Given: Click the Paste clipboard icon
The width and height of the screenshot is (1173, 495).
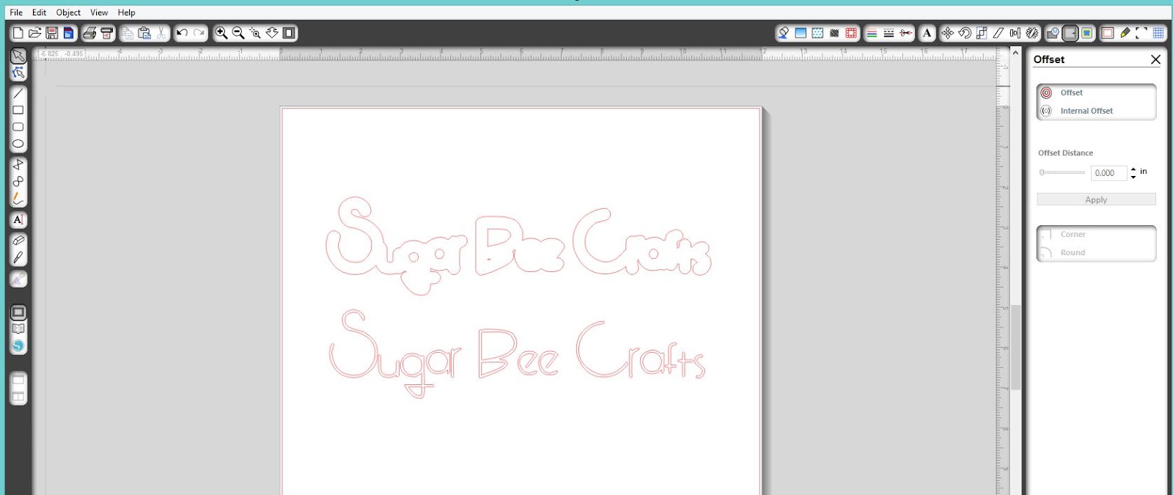Looking at the screenshot, I should tap(144, 33).
